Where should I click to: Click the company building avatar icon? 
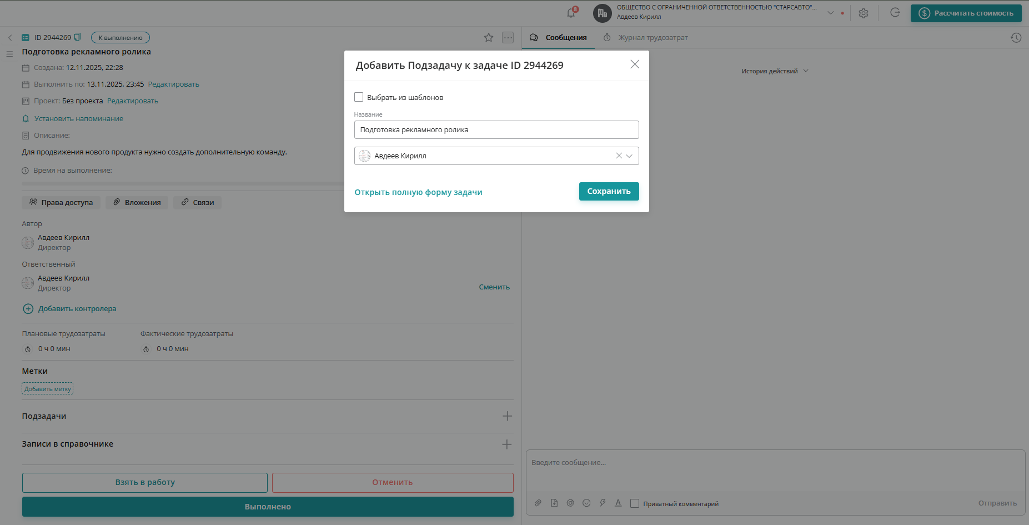coord(602,13)
